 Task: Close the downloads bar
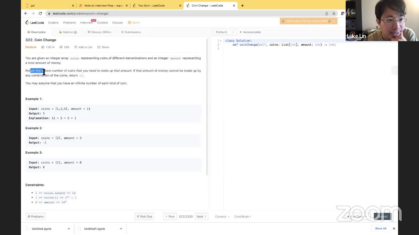tap(394, 228)
